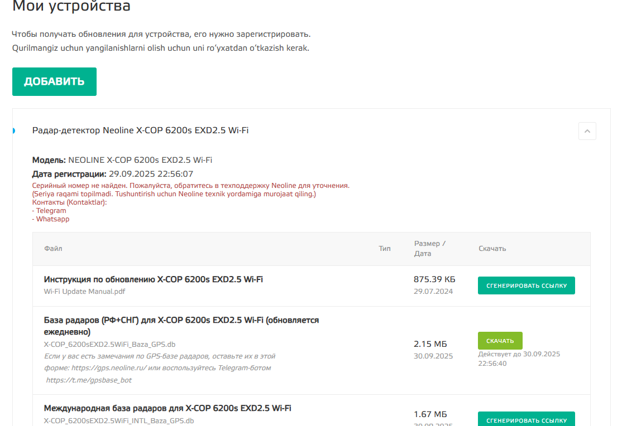
Task: Click the Мои устройства page heading
Action: 71,6
